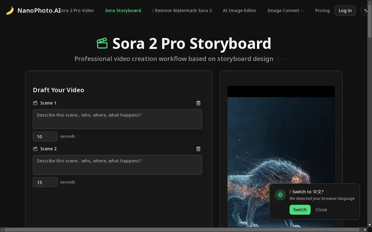This screenshot has width=372, height=232.
Task: Click the clapperboard icon beside Scene 2
Action: pyautogui.click(x=35, y=149)
